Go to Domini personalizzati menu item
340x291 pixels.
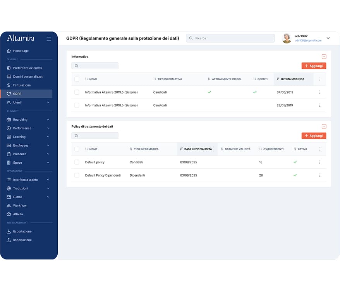click(x=28, y=77)
